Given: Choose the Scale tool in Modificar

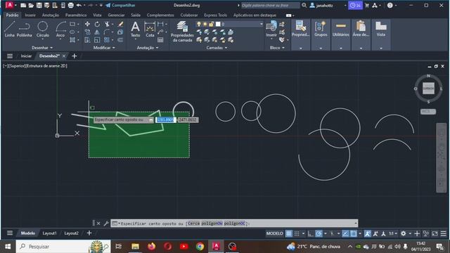Looking at the screenshot, I should pos(97,40).
